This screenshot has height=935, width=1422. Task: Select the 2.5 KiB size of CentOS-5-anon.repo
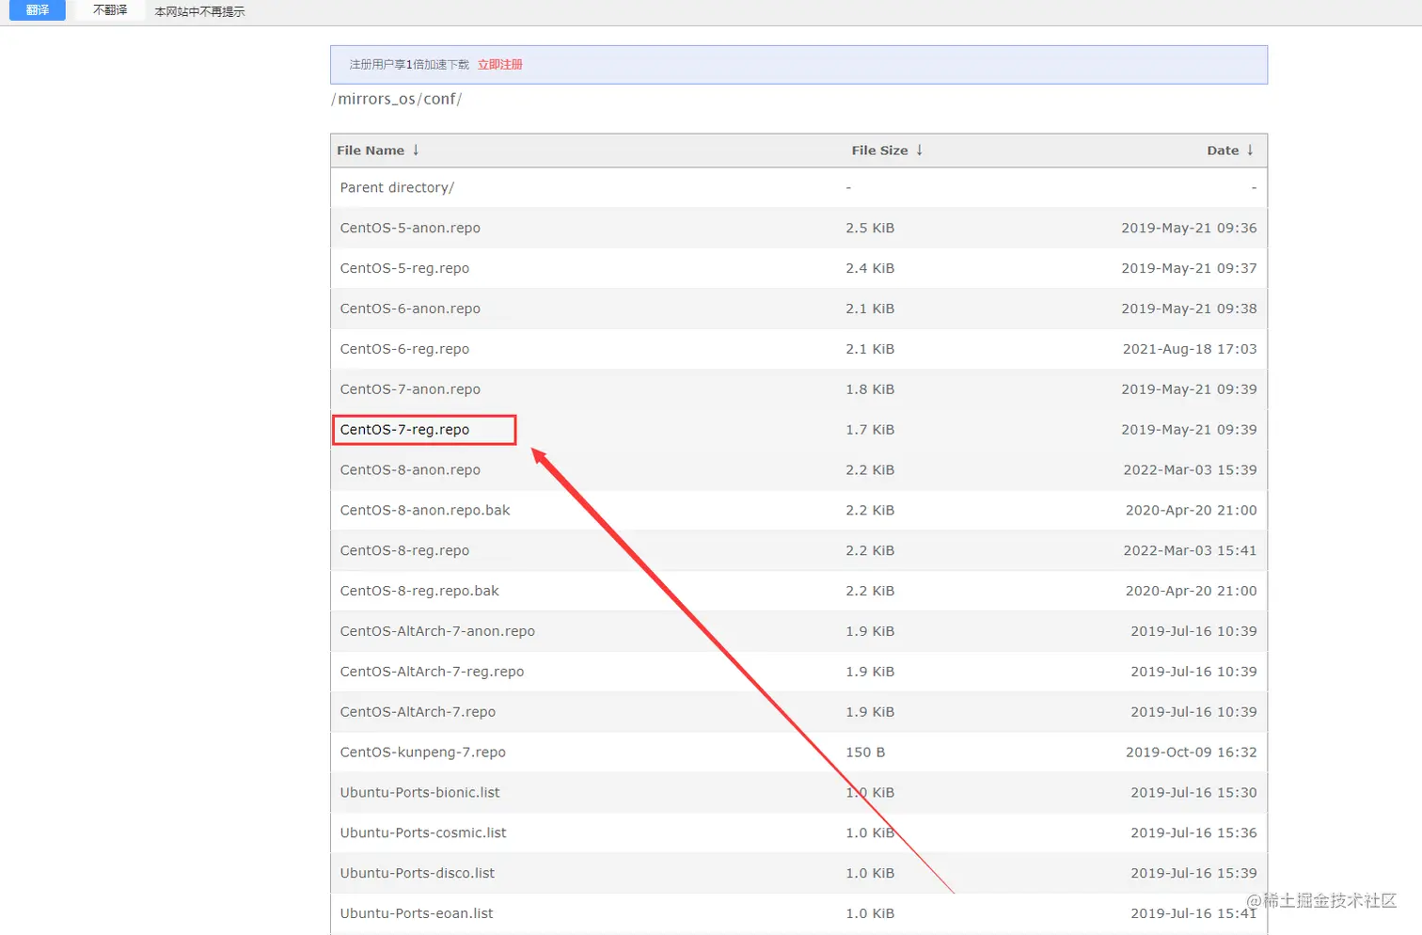pos(870,229)
